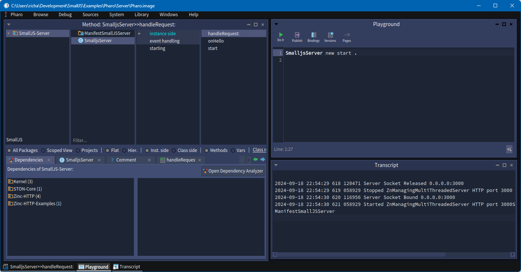The height and width of the screenshot is (272, 521).
Task: Close the Comment tab
Action: pos(149,160)
